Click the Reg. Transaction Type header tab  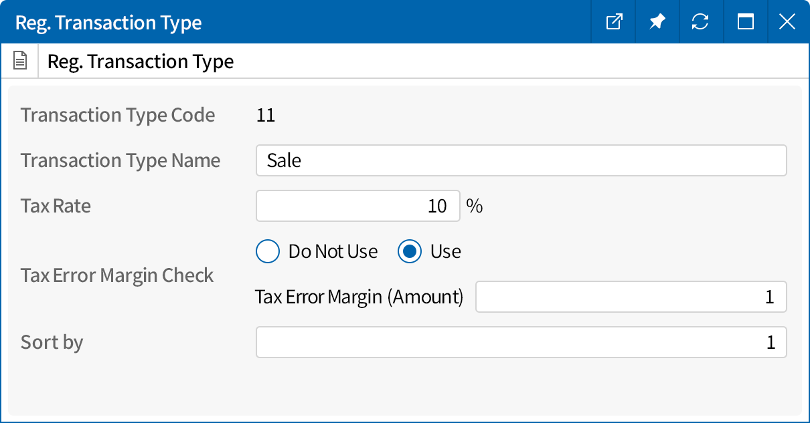(x=141, y=61)
